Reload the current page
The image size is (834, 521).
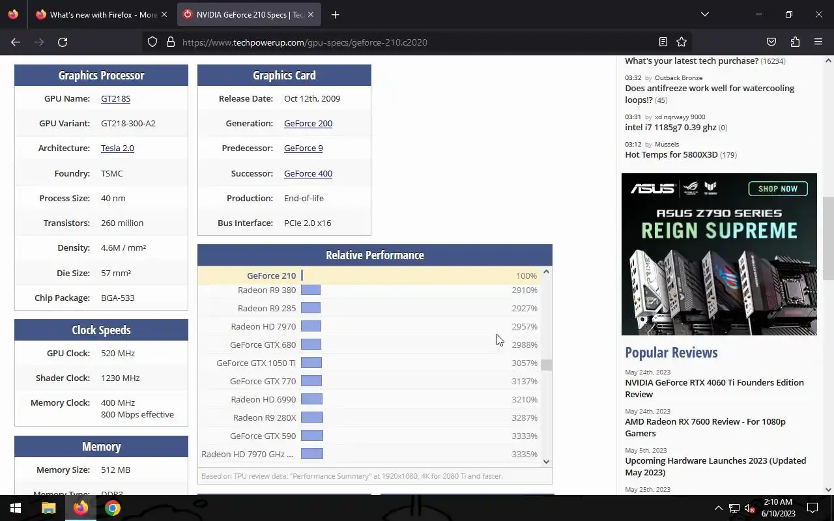pyautogui.click(x=63, y=42)
